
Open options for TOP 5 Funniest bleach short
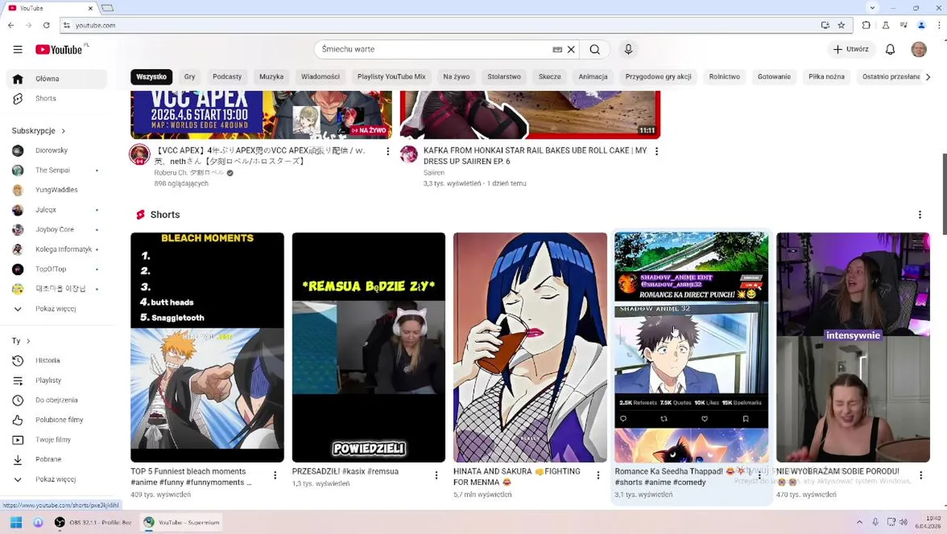pos(275,475)
